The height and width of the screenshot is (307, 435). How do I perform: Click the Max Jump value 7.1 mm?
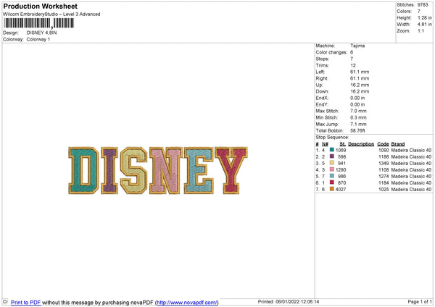pos(358,124)
